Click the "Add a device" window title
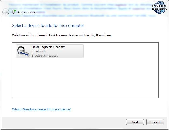 [x=26, y=12]
